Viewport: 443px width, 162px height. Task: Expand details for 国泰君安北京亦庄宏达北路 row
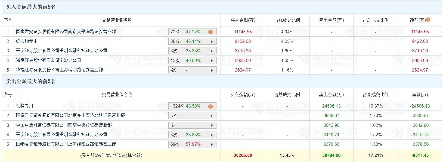click(212, 115)
